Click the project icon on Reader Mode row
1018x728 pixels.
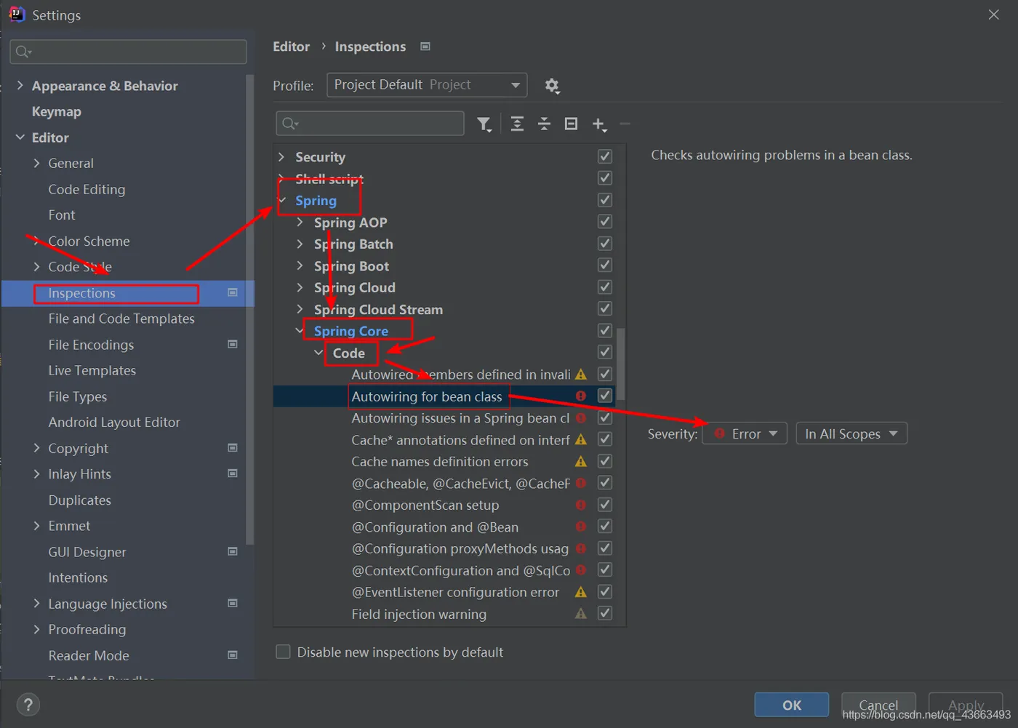click(233, 655)
